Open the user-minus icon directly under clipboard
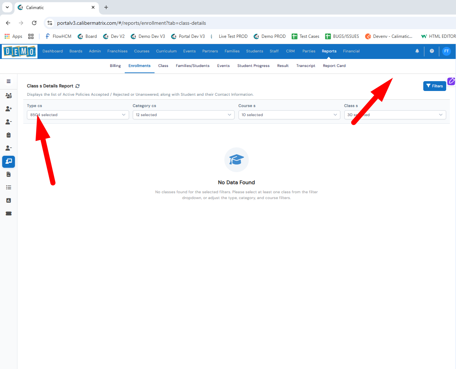Viewport: 456px width, 369px height. (x=8, y=148)
